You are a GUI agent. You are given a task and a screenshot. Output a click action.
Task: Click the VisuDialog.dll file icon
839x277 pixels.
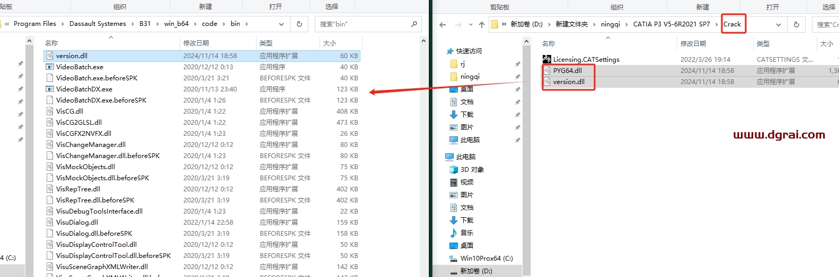pos(50,222)
